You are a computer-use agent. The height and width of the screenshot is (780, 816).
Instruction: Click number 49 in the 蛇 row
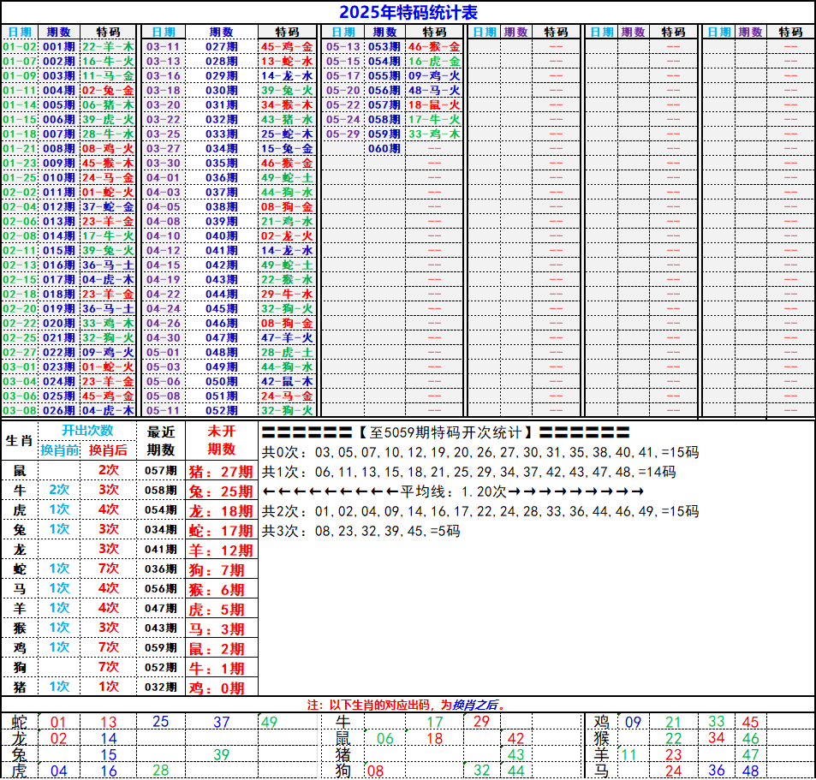coord(269,722)
